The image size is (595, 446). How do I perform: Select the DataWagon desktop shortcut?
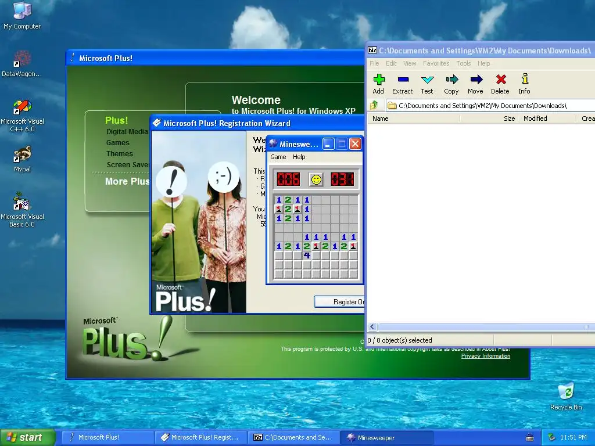click(22, 63)
